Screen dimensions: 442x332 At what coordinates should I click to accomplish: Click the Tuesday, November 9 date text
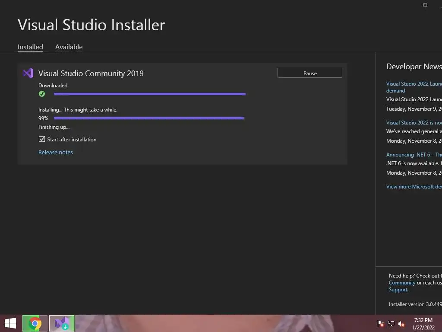pos(414,109)
